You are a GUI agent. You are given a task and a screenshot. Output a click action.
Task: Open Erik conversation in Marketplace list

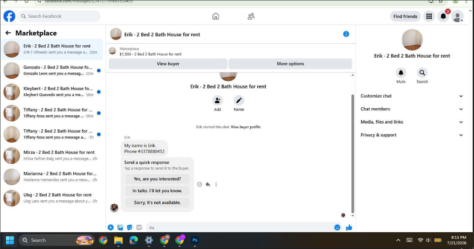[52, 49]
